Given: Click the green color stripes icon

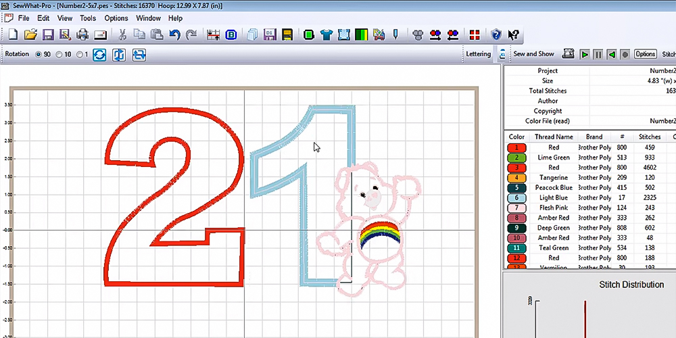Looking at the screenshot, I should [x=361, y=34].
